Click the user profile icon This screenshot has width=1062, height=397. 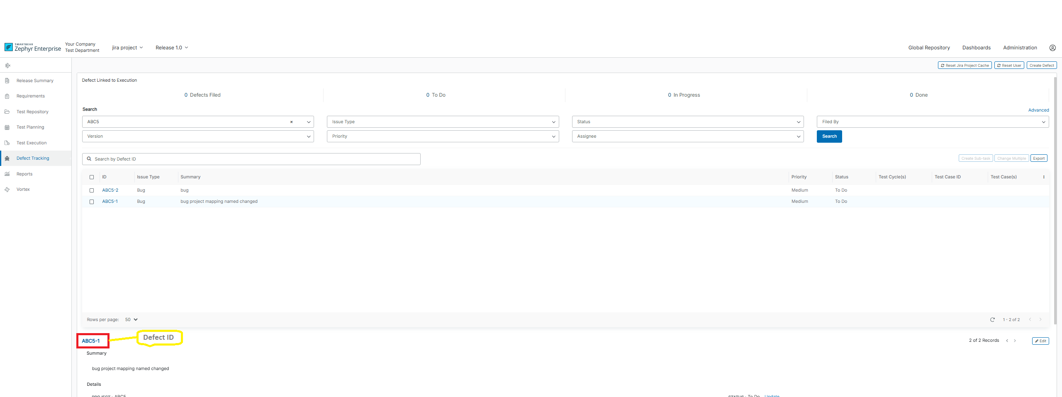pos(1052,48)
